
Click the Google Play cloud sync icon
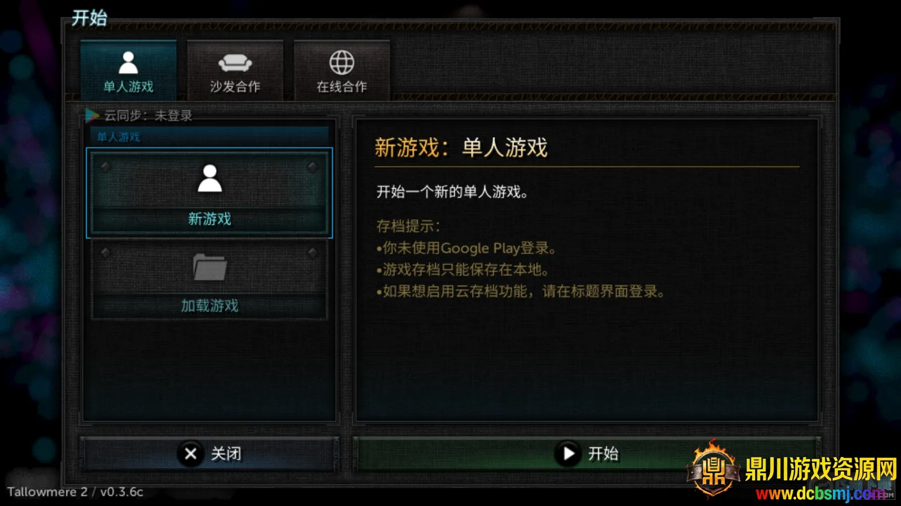pos(92,115)
